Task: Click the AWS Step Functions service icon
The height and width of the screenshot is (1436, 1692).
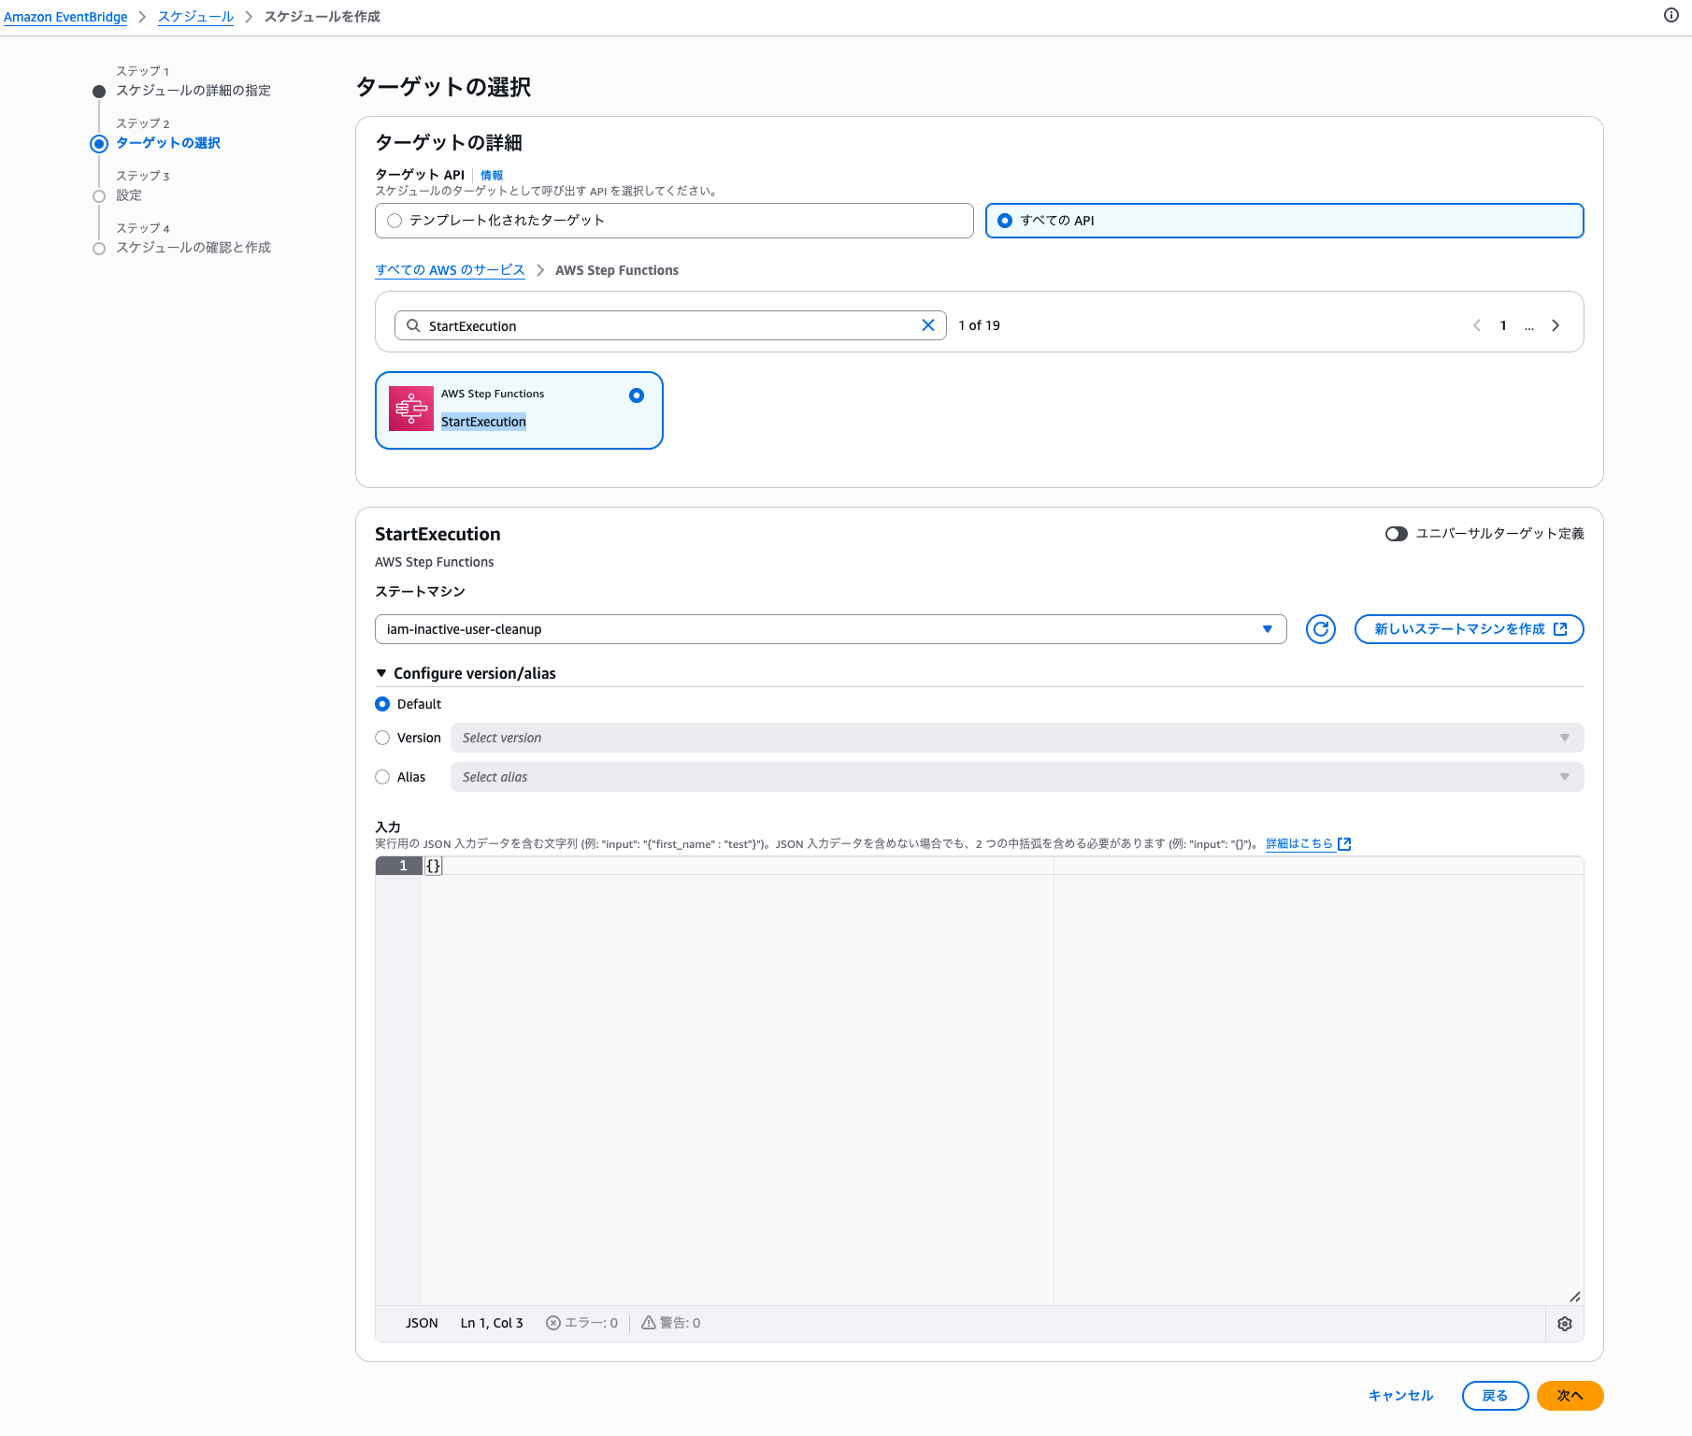Action: [411, 409]
